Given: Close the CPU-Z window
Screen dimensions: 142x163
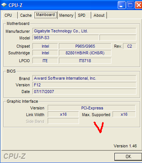Looking at the screenshot, I should [x=139, y=5].
